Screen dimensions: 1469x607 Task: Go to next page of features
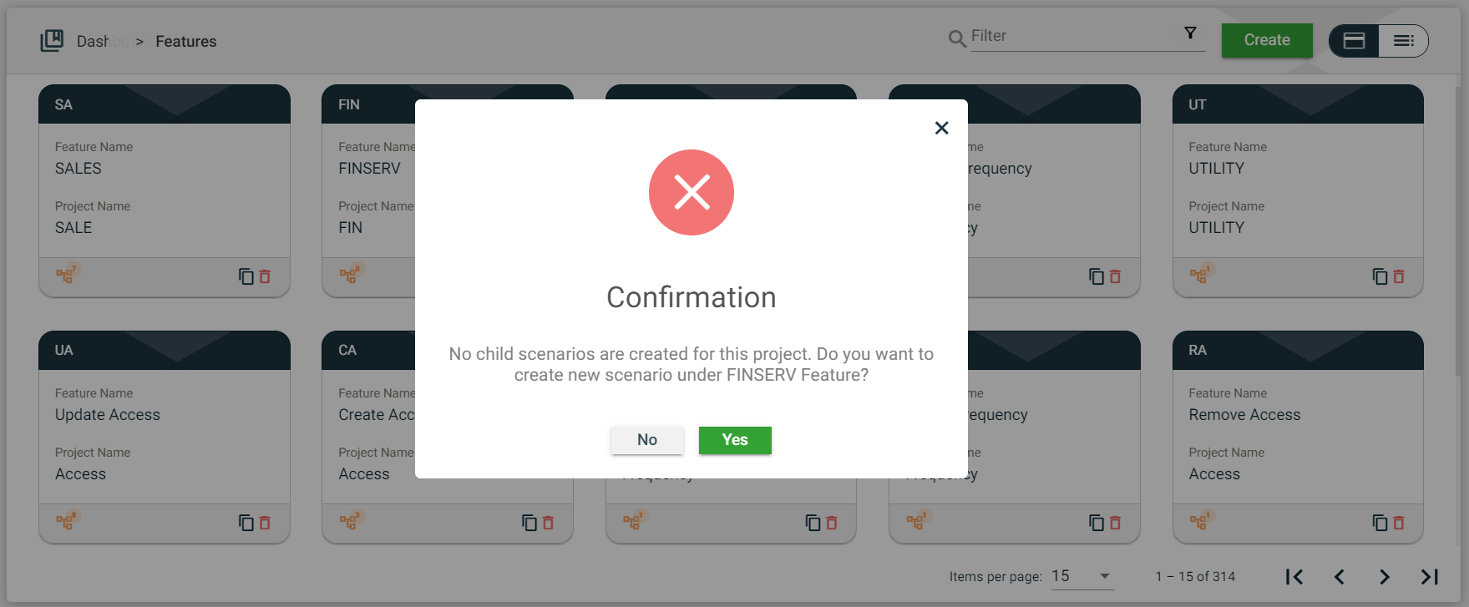(1384, 577)
